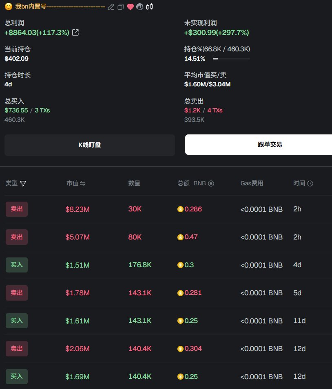Click total buy $736.55
Screen dimensions: 332x389
[x=16, y=110]
